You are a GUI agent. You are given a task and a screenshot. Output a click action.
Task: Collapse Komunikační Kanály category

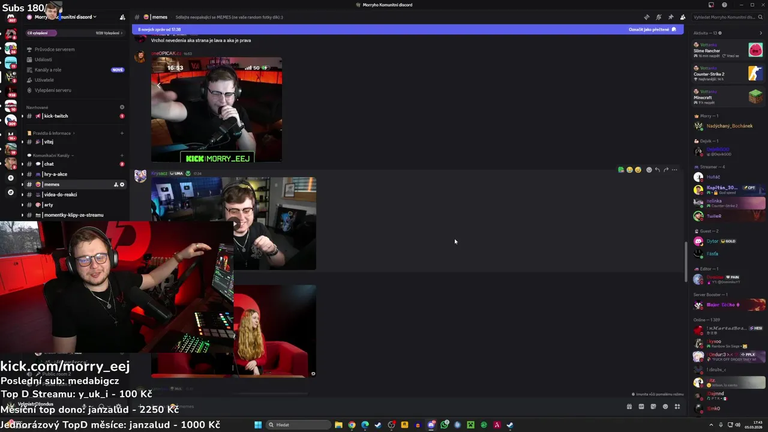point(51,155)
